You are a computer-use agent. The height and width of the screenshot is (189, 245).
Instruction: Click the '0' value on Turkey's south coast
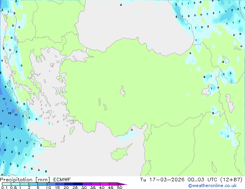[132, 130]
